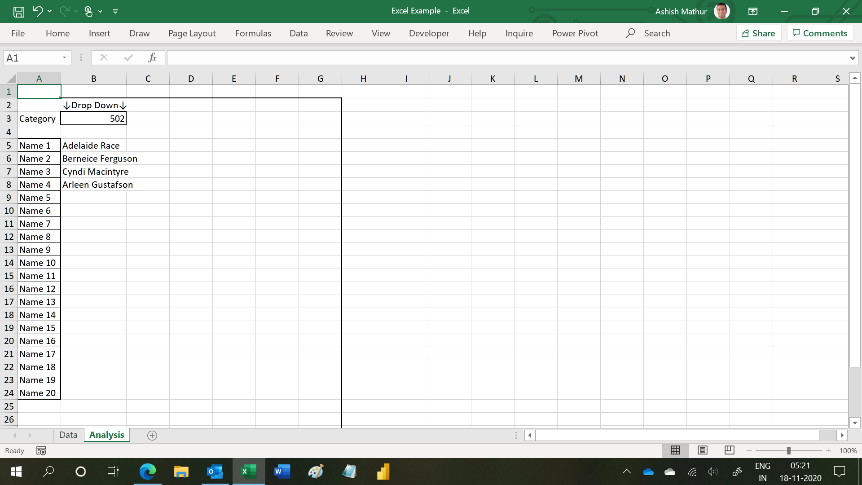Open the Formulas ribbon tab
862x485 pixels.
point(253,33)
